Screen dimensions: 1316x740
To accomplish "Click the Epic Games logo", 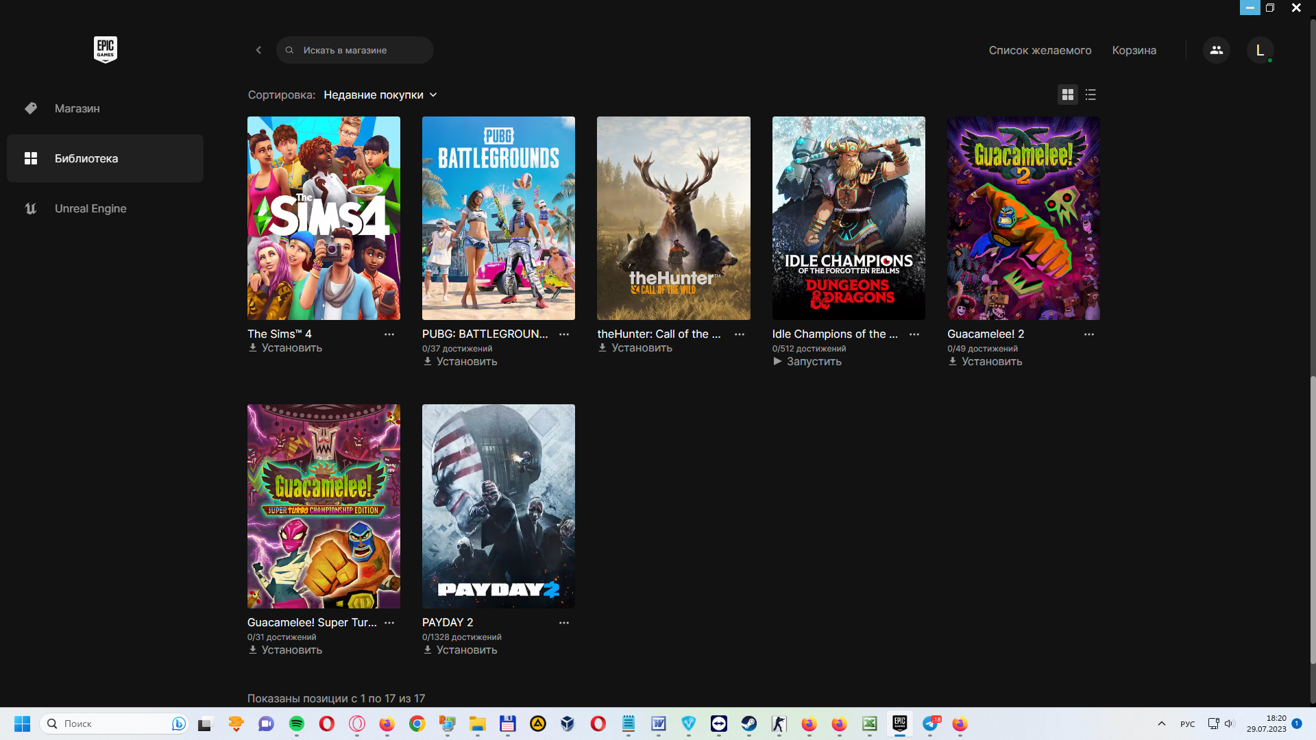I will (x=105, y=49).
